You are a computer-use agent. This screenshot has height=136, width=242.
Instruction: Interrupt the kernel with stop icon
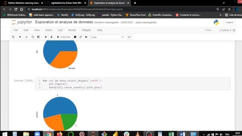point(75,37)
